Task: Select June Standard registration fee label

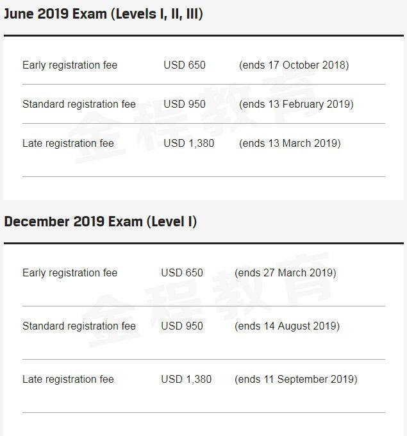Action: [79, 104]
